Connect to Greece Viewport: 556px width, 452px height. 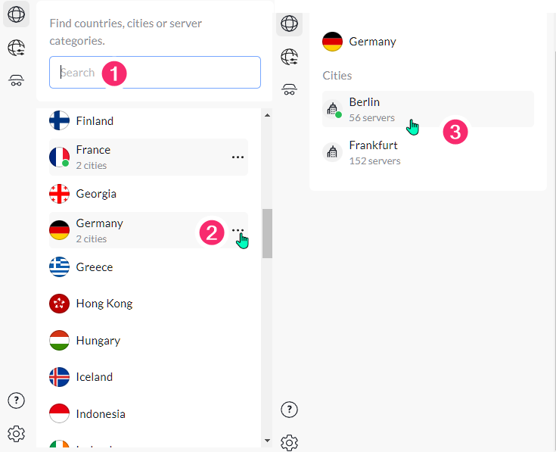(95, 267)
